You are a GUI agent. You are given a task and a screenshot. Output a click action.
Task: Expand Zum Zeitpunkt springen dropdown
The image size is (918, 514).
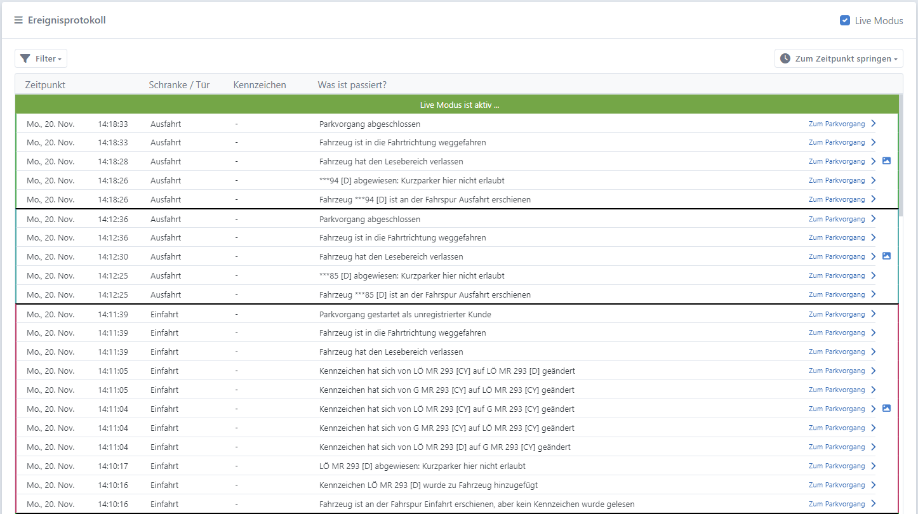(839, 58)
